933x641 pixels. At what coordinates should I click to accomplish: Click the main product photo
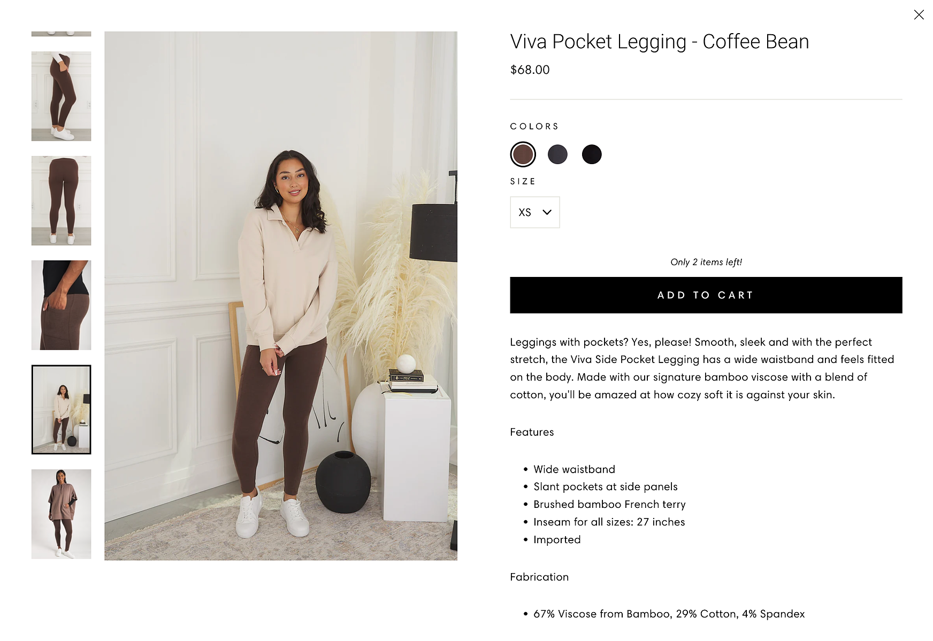(281, 296)
